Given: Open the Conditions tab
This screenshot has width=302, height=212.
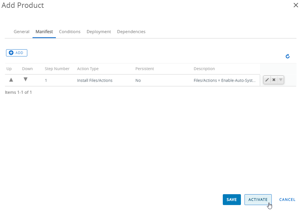Looking at the screenshot, I should coord(70,32).
